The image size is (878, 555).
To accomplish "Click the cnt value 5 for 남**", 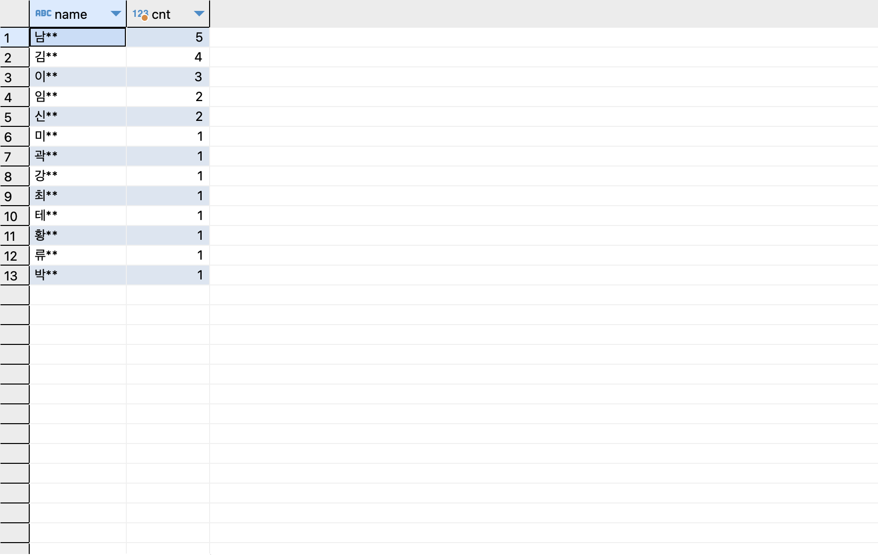I will (x=168, y=37).
